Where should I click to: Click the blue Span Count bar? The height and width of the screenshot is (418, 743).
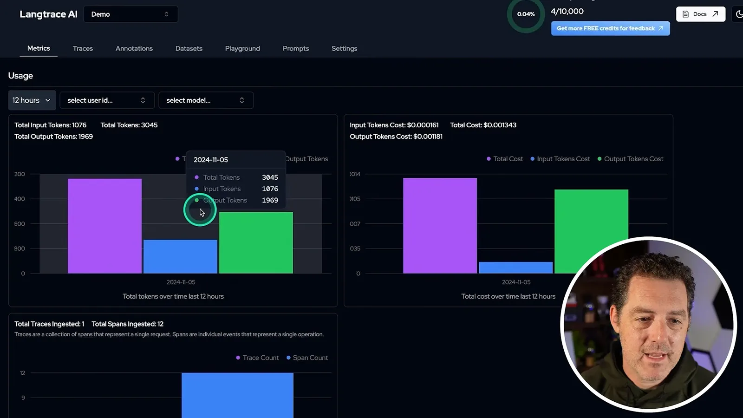[x=237, y=395]
